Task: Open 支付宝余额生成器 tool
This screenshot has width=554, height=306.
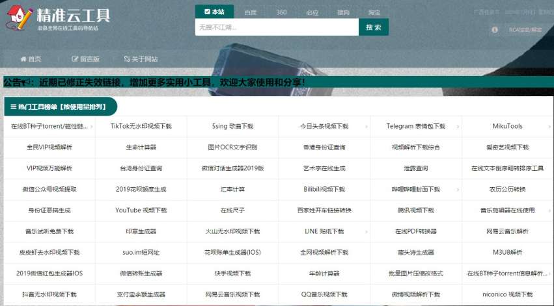Action: (141, 295)
